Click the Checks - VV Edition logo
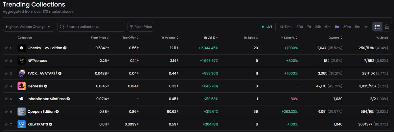394x132 pixels. point(22,48)
